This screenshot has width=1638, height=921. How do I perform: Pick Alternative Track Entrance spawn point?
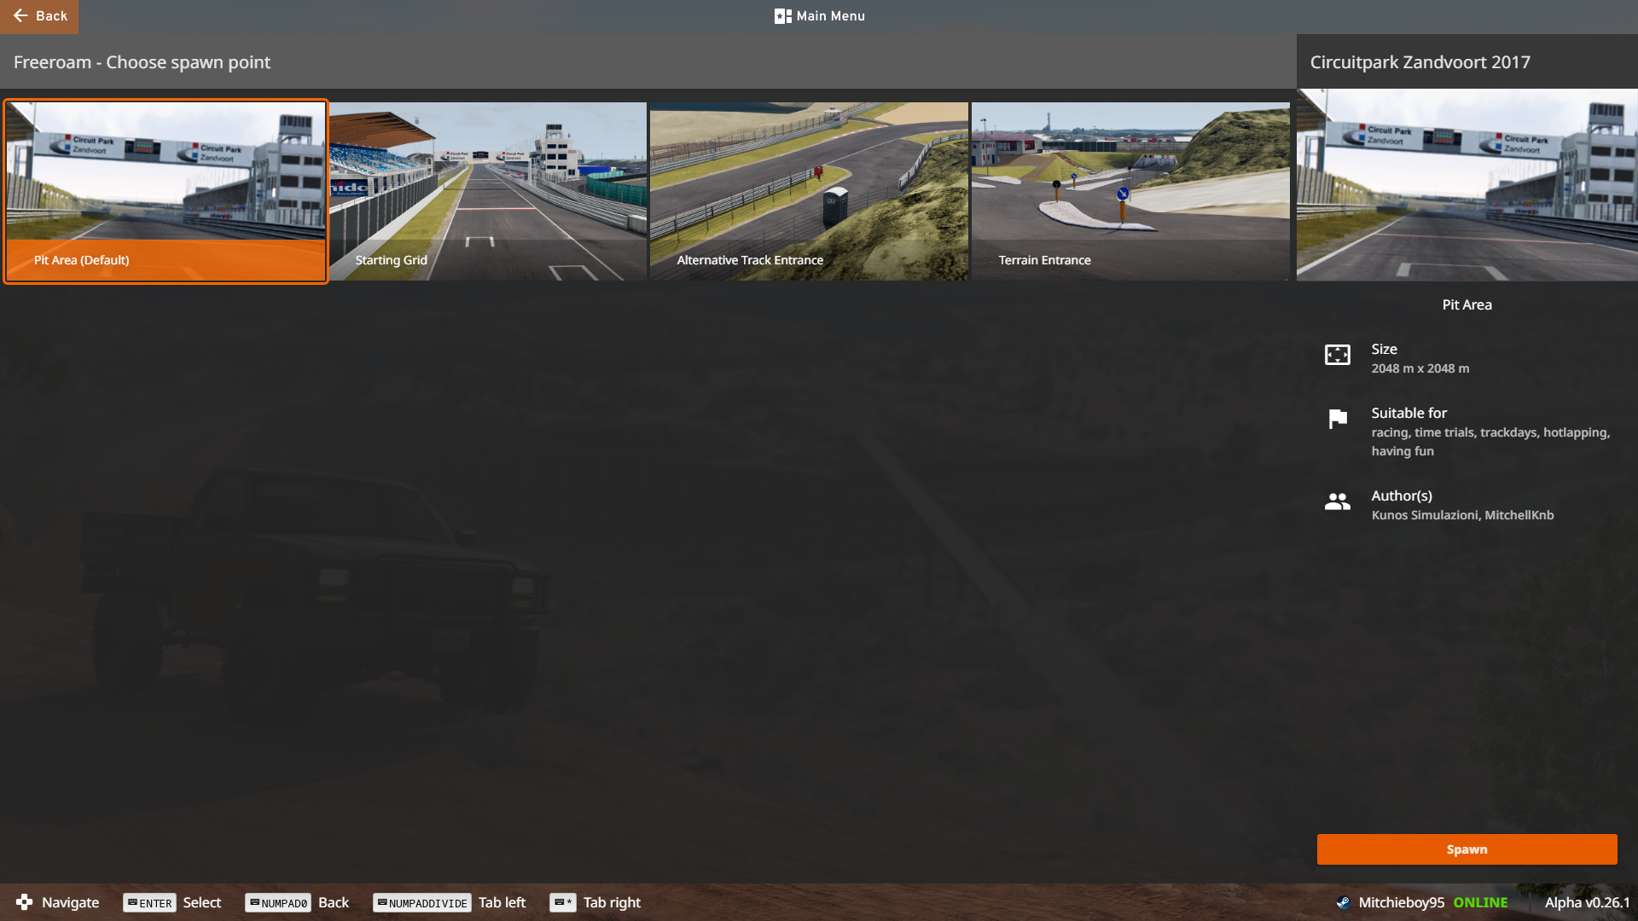[x=809, y=192]
